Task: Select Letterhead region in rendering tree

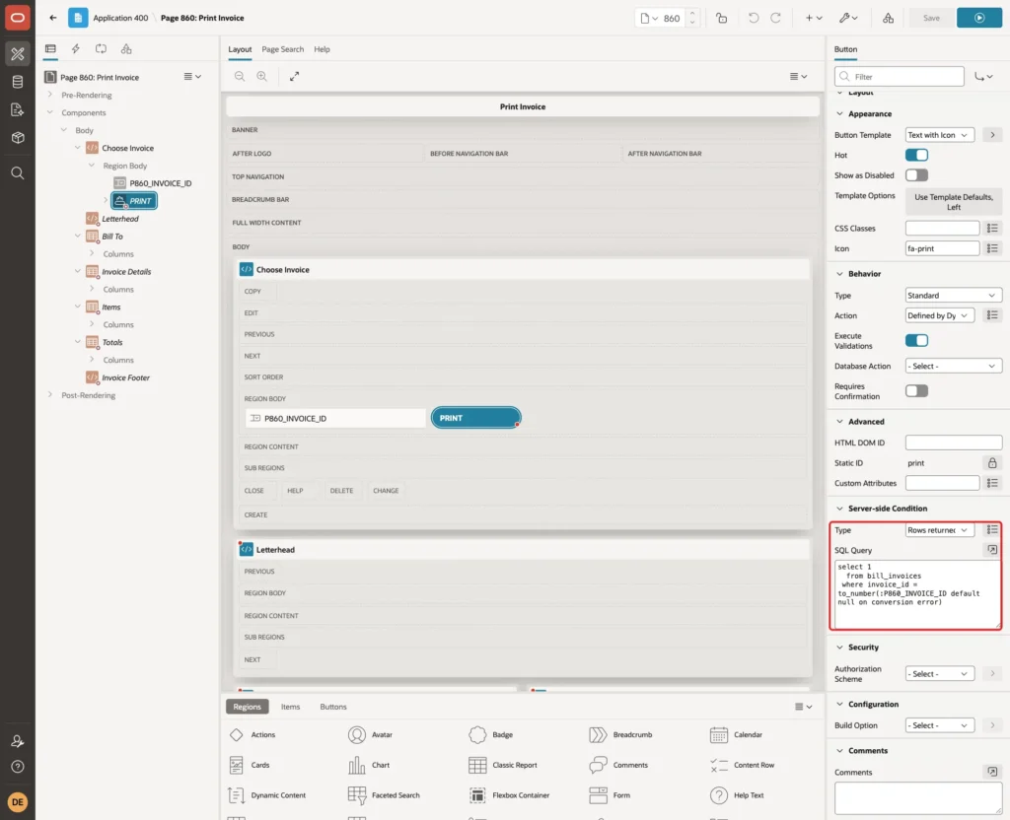Action: (x=120, y=219)
